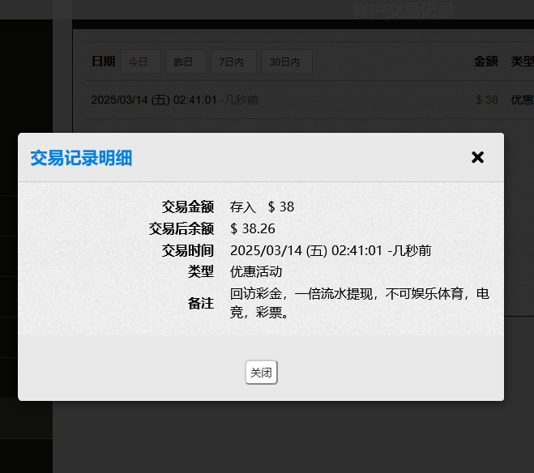
Task: Click the 金额 column header
Action: (485, 62)
